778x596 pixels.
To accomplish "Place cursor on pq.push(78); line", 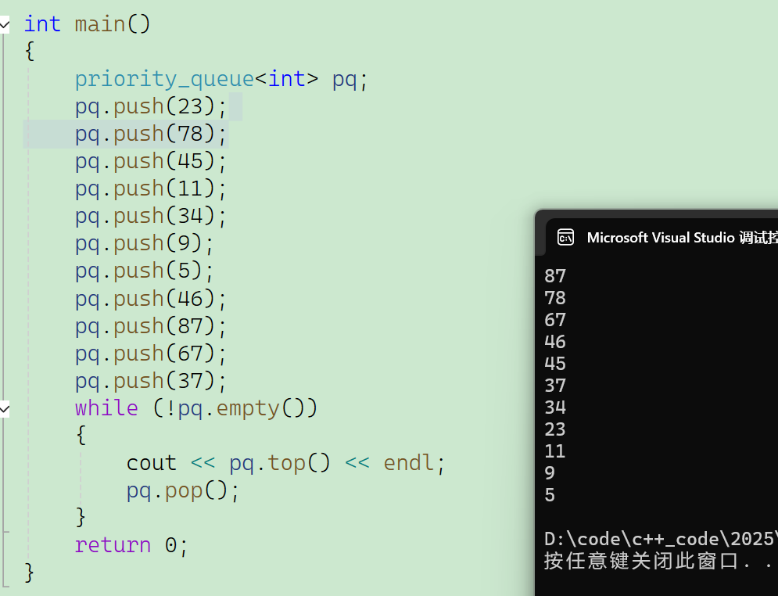I will tap(151, 134).
